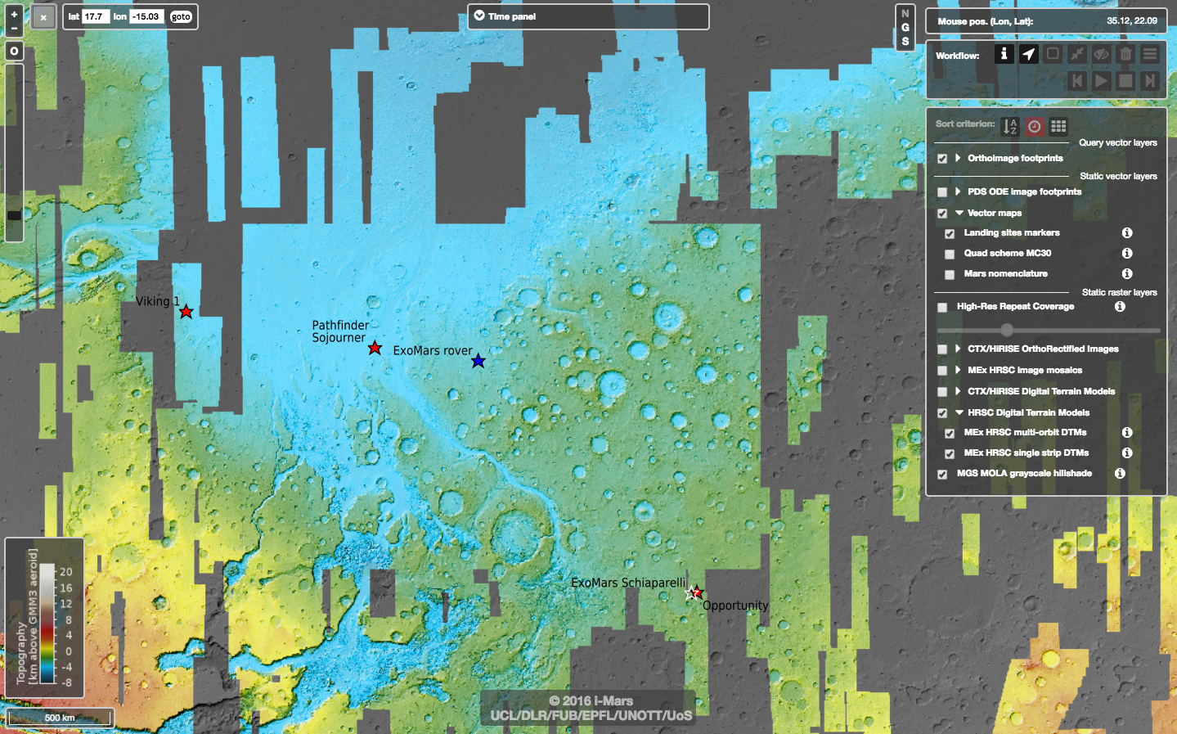Expand CTX/HiRISE Digital Terrain Models group
The width and height of the screenshot is (1177, 734).
pos(958,391)
